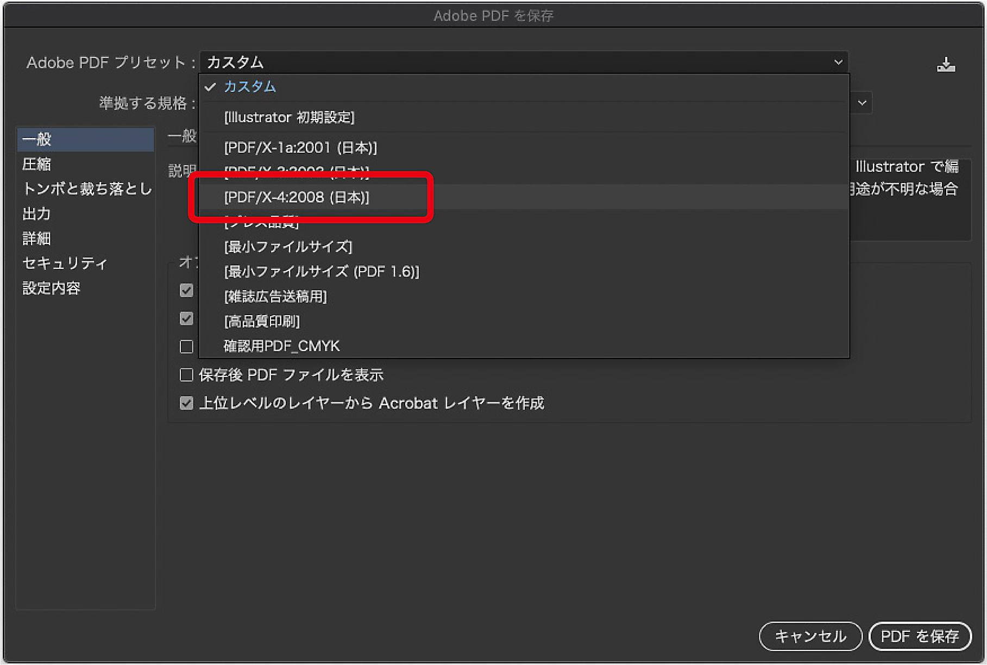The height and width of the screenshot is (665, 987).
Task: Open the 圧縮 settings category
Action: [x=37, y=164]
